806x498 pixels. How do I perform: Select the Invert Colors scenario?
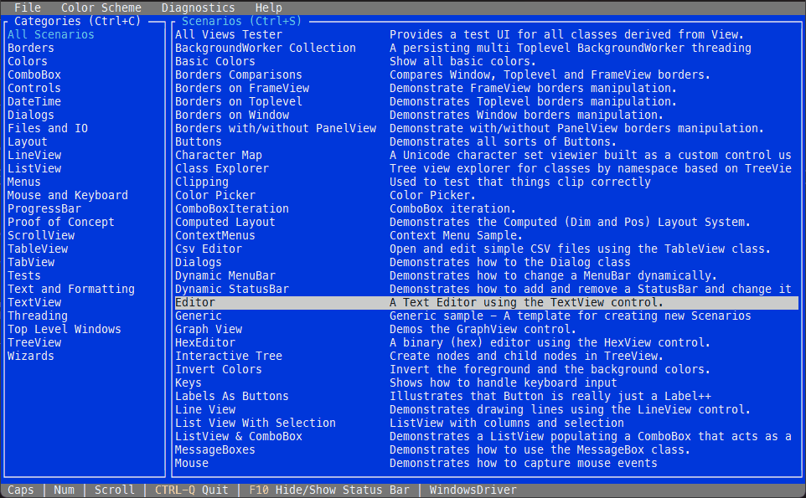(219, 368)
